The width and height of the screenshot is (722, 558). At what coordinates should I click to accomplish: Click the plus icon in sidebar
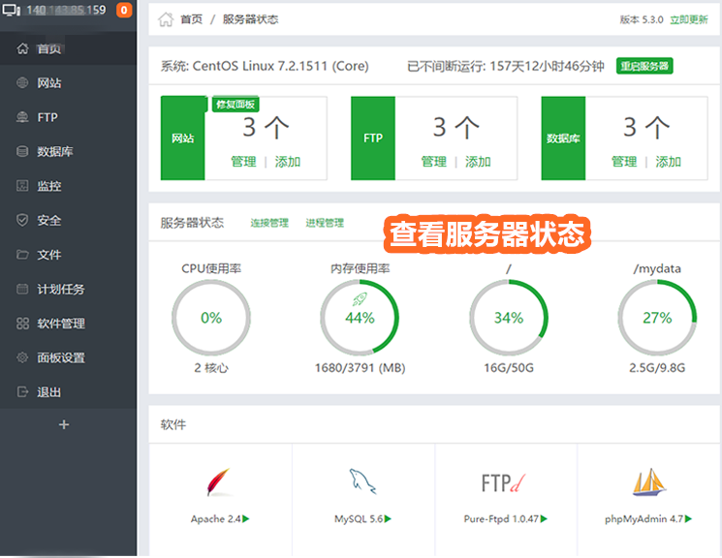click(x=64, y=424)
